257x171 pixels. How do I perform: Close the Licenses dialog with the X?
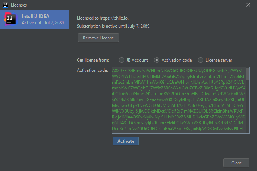click(x=248, y=5)
